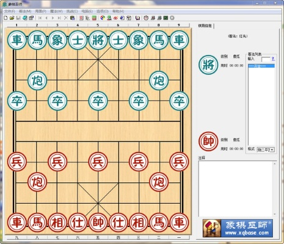Image resolution: width=284 pixels, height=244 pixels.
Task: Open the 挑战(C) menu
Action: [x=72, y=11]
